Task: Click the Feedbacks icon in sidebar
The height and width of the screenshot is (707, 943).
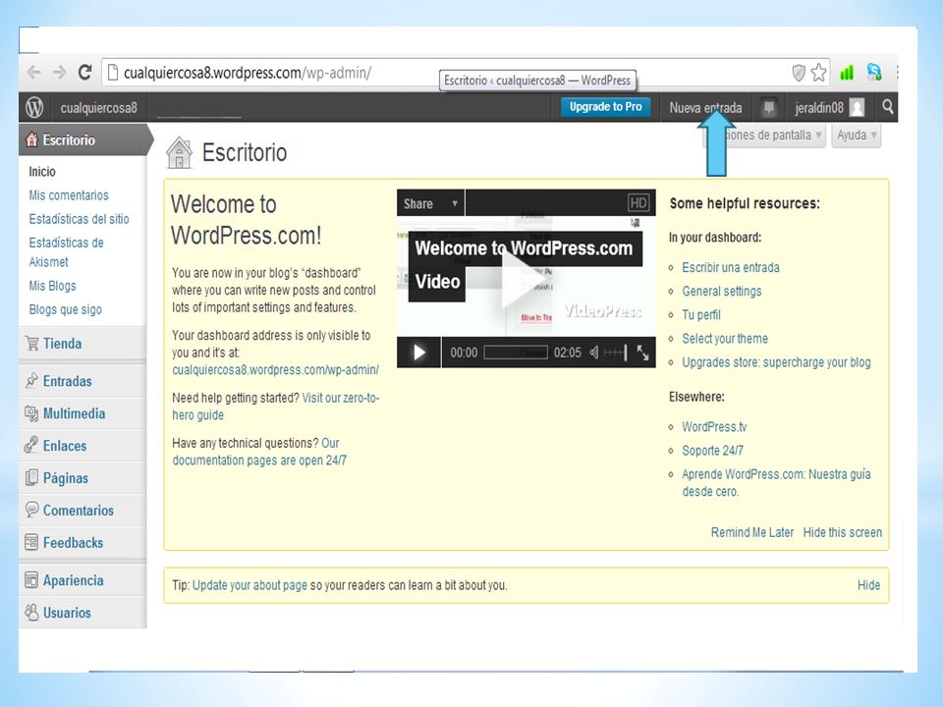Action: (x=31, y=542)
